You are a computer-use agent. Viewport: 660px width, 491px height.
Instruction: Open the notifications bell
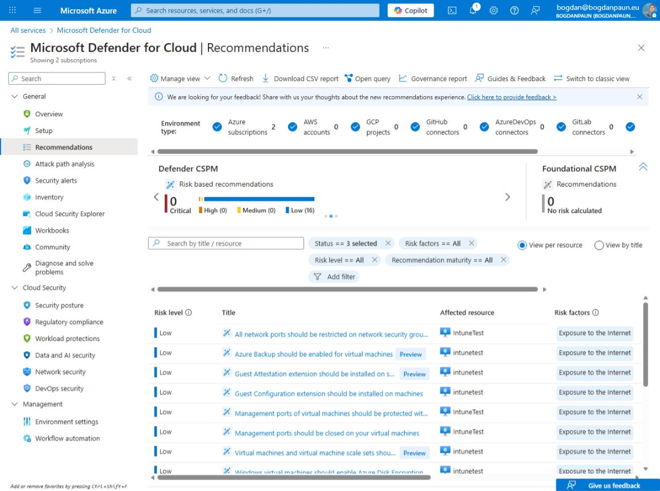472,10
